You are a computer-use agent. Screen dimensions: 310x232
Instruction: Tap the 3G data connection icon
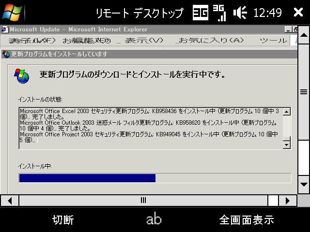click(201, 13)
